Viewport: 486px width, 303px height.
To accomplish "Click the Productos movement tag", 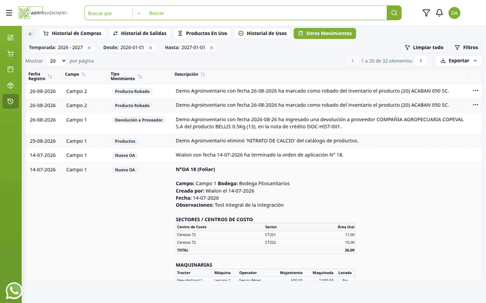I will pyautogui.click(x=125, y=141).
